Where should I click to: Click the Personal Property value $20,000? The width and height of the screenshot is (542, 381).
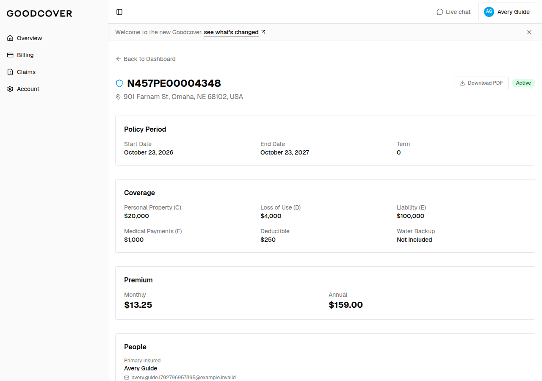click(136, 216)
